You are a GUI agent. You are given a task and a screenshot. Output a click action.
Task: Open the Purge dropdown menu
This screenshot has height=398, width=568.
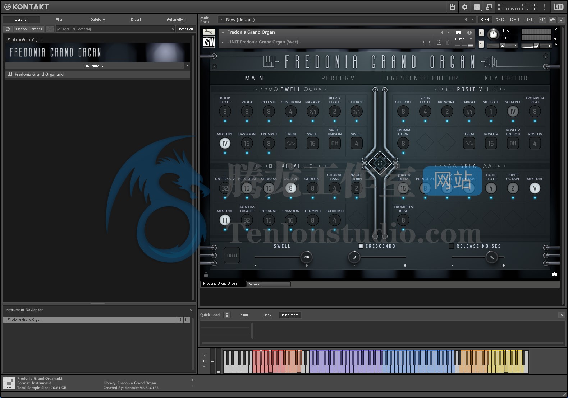[x=463, y=39]
